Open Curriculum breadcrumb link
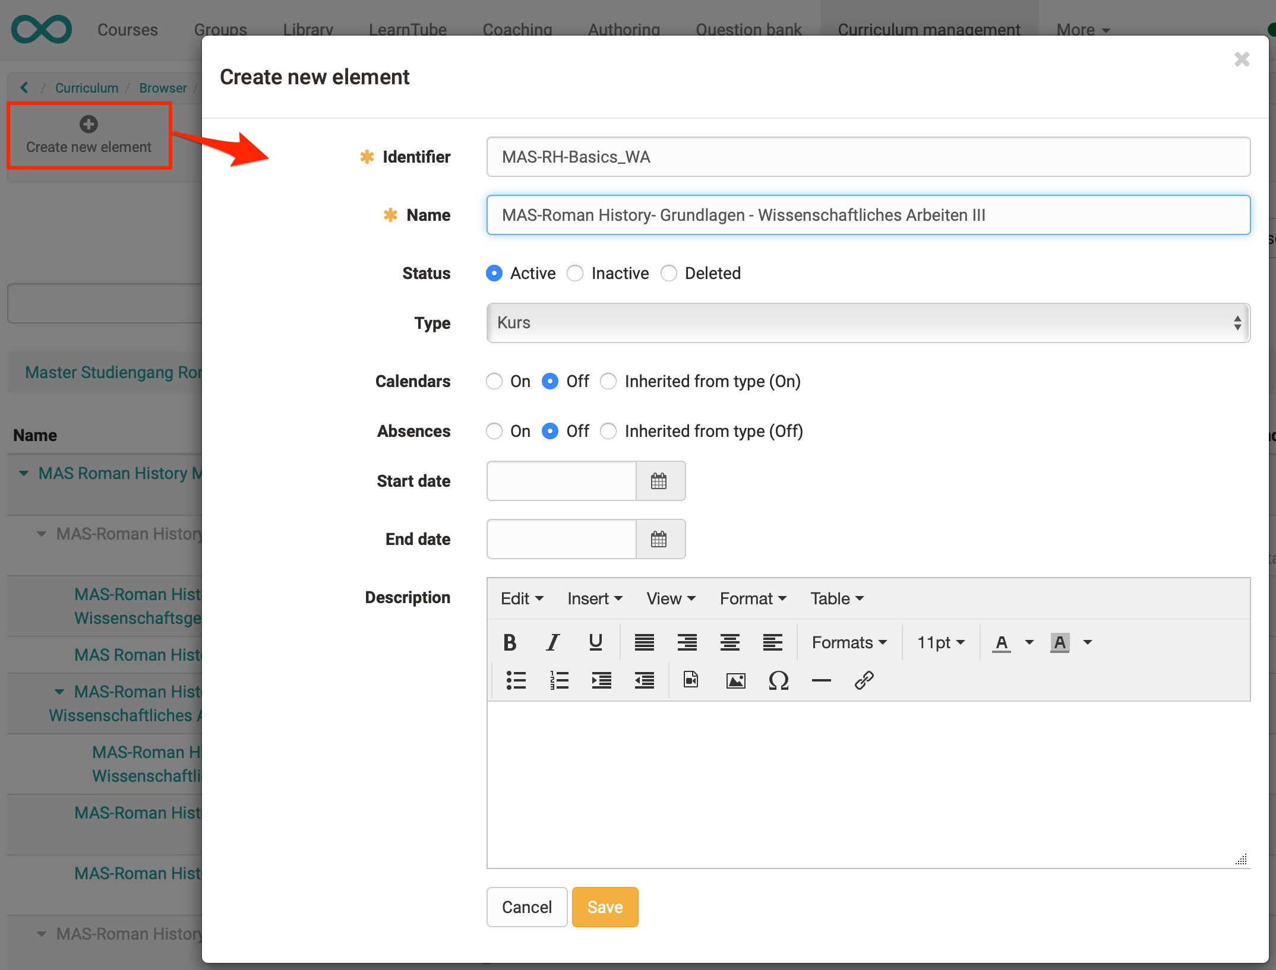The width and height of the screenshot is (1276, 970). (87, 88)
